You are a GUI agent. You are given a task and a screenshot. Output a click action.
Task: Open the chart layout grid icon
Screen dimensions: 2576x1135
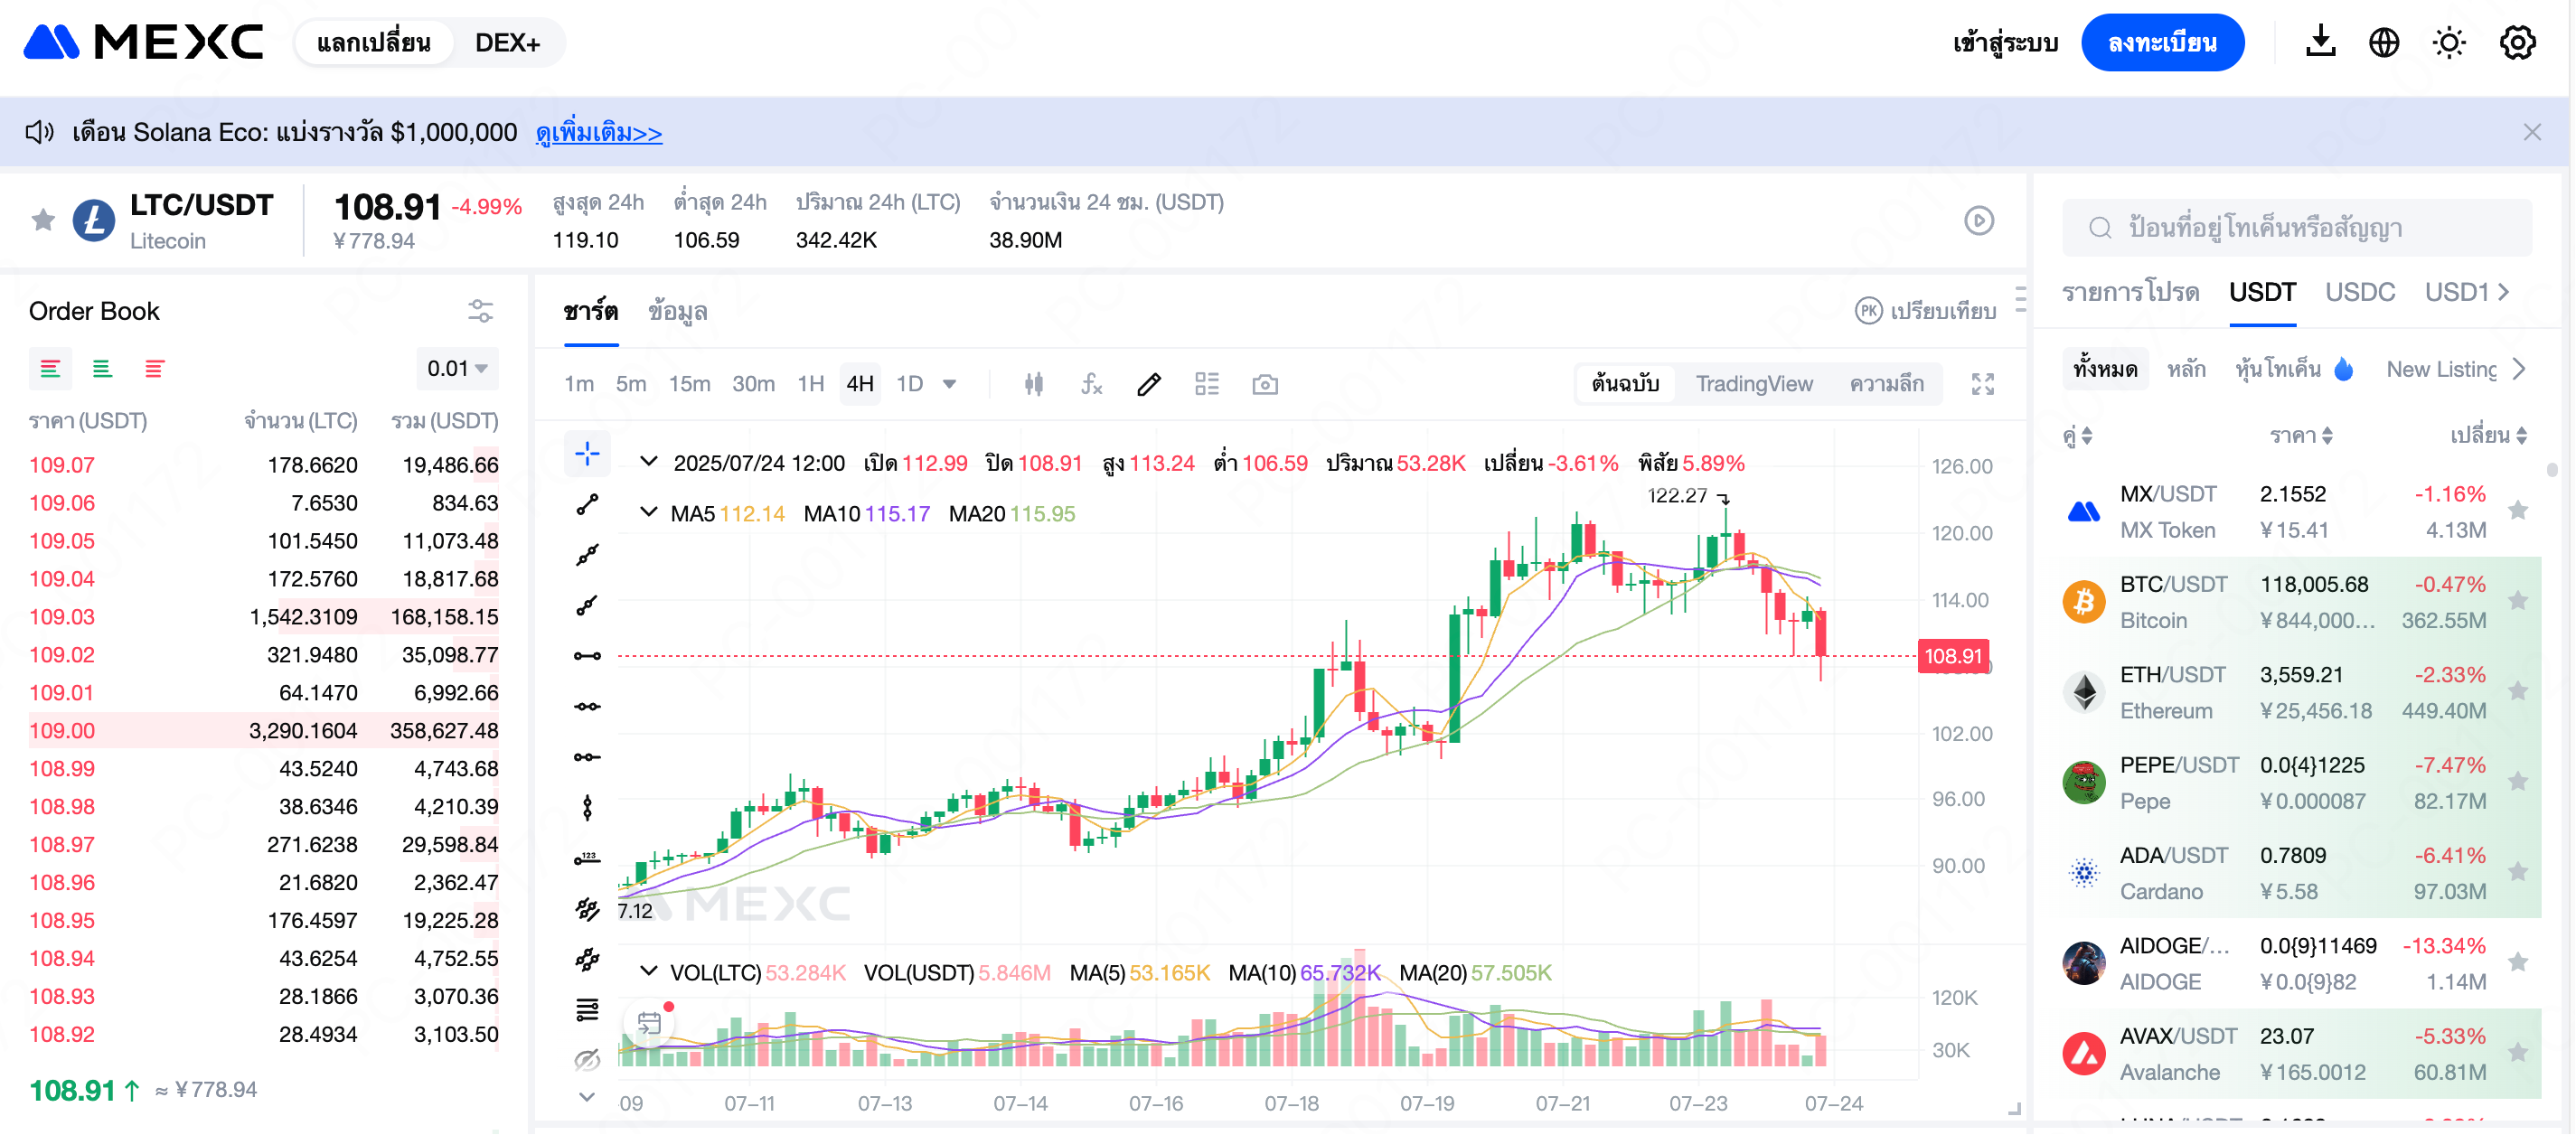pos(1207,384)
